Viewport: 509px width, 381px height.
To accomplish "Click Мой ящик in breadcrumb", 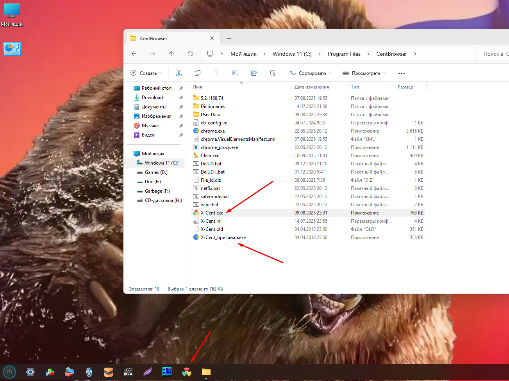I will point(243,54).
